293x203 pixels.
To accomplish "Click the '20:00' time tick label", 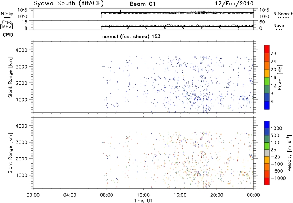I will [x=217, y=195].
